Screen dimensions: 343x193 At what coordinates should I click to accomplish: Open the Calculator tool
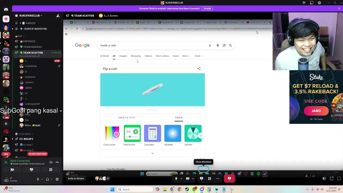click(x=152, y=135)
